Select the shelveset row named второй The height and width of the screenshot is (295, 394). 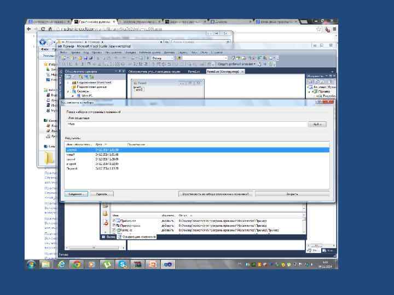coord(197,164)
